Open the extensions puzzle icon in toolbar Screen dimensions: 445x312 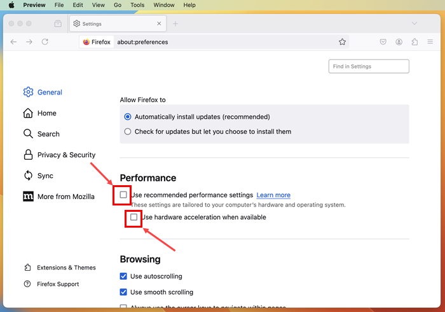tap(414, 42)
